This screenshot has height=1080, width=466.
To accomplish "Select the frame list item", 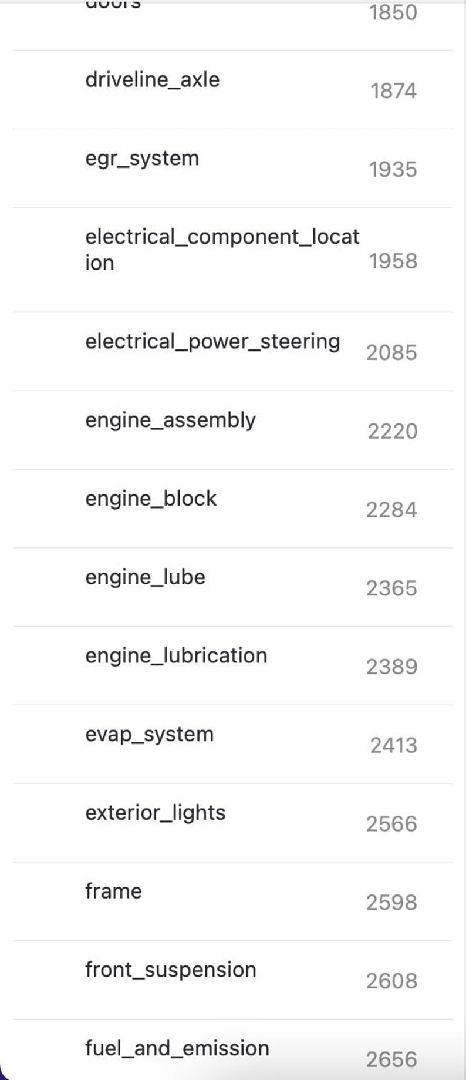I will [x=113, y=891].
